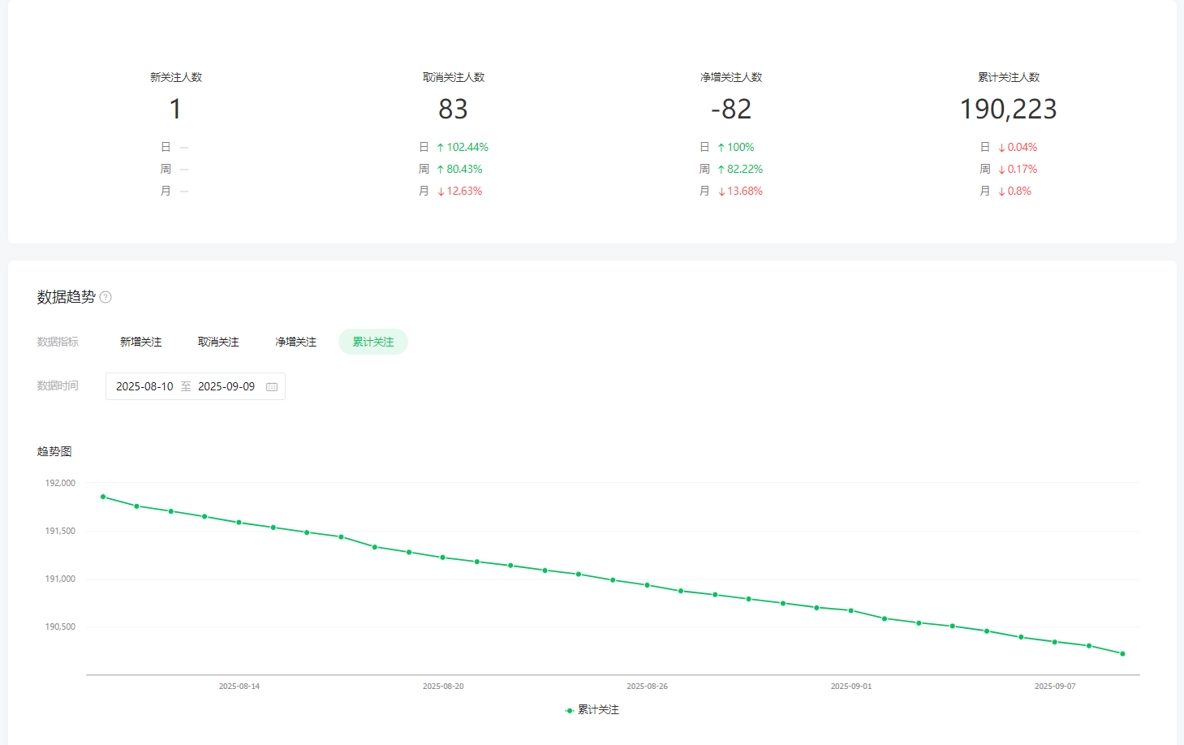Click the 2025-09-01 axis label
The width and height of the screenshot is (1184, 745).
tap(851, 687)
